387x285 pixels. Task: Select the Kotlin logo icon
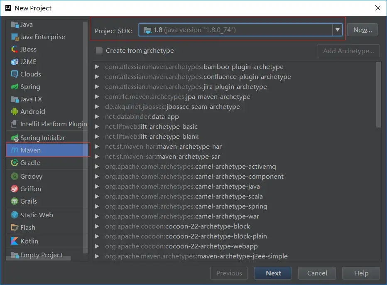coord(15,241)
